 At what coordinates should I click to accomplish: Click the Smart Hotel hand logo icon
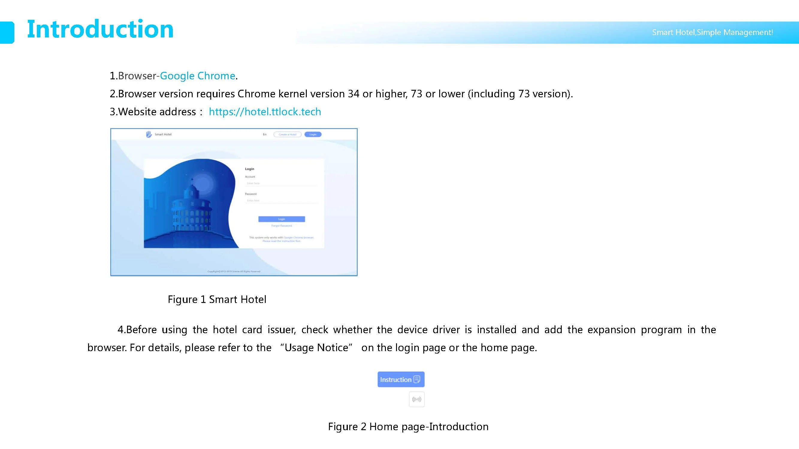point(149,134)
